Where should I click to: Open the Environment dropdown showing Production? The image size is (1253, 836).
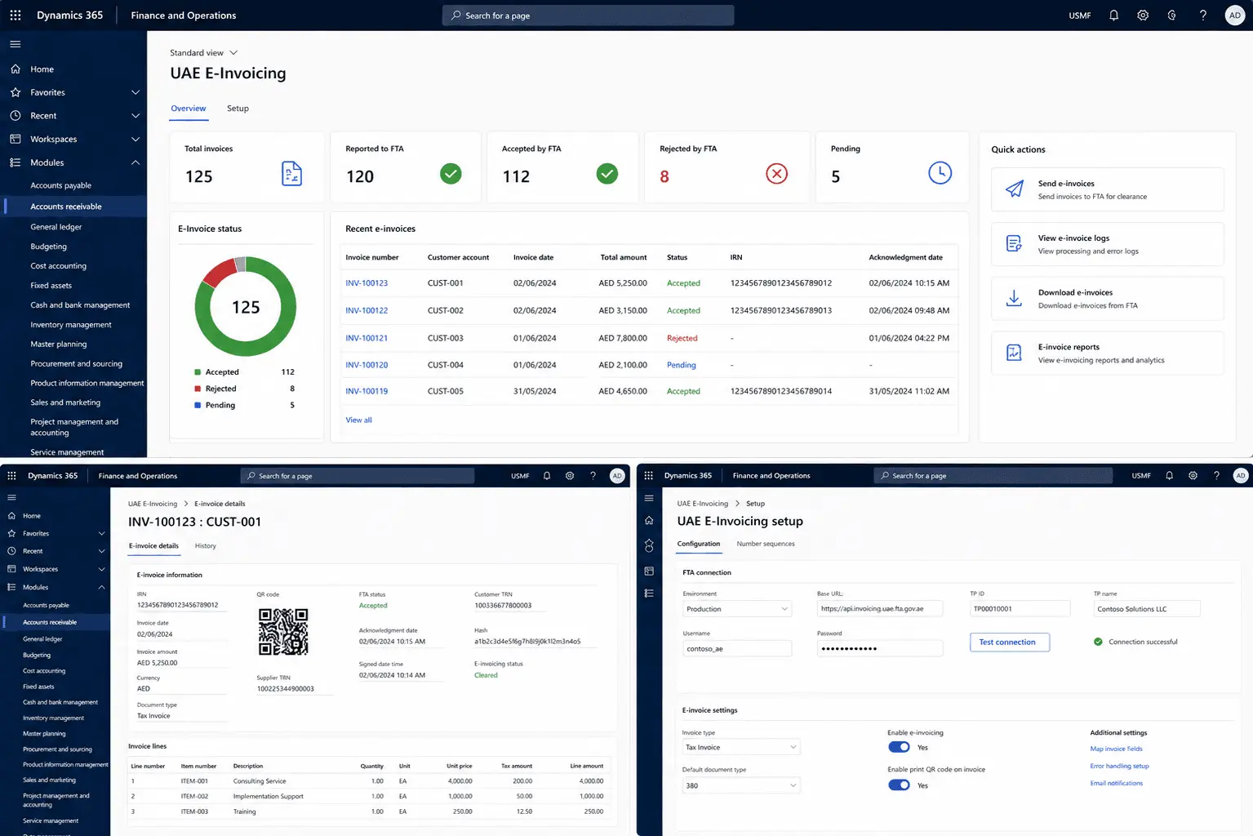pyautogui.click(x=737, y=609)
